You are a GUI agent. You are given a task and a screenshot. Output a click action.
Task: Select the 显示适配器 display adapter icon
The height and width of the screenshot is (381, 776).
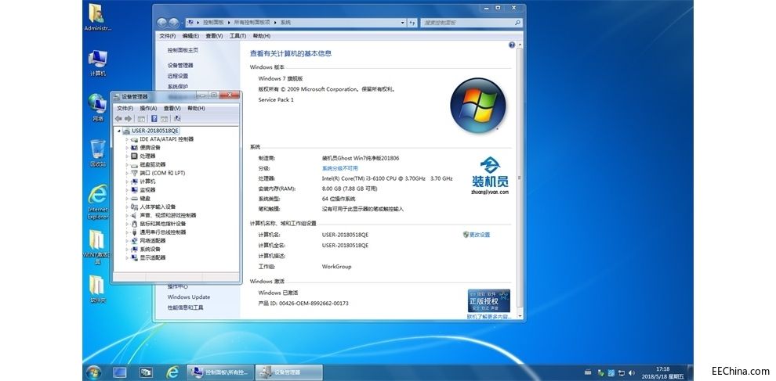click(x=134, y=257)
